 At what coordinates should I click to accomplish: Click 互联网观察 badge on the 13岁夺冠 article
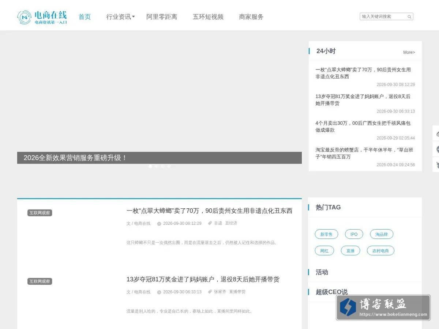pos(40,281)
